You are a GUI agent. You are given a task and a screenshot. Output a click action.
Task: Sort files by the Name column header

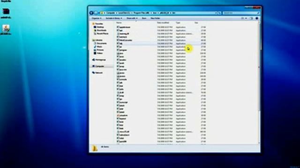(119, 23)
